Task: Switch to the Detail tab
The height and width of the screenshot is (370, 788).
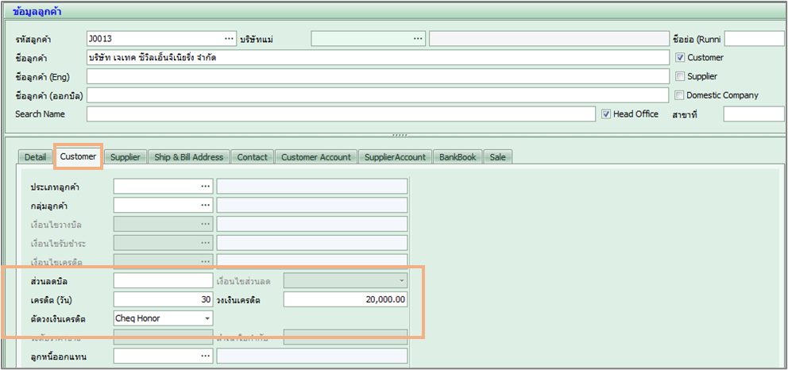Action: [36, 157]
